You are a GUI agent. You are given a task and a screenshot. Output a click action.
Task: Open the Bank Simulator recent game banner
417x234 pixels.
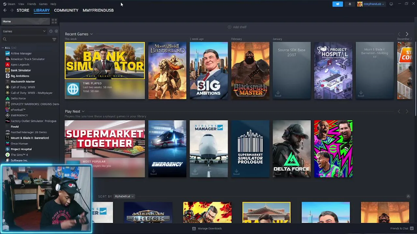tap(105, 60)
